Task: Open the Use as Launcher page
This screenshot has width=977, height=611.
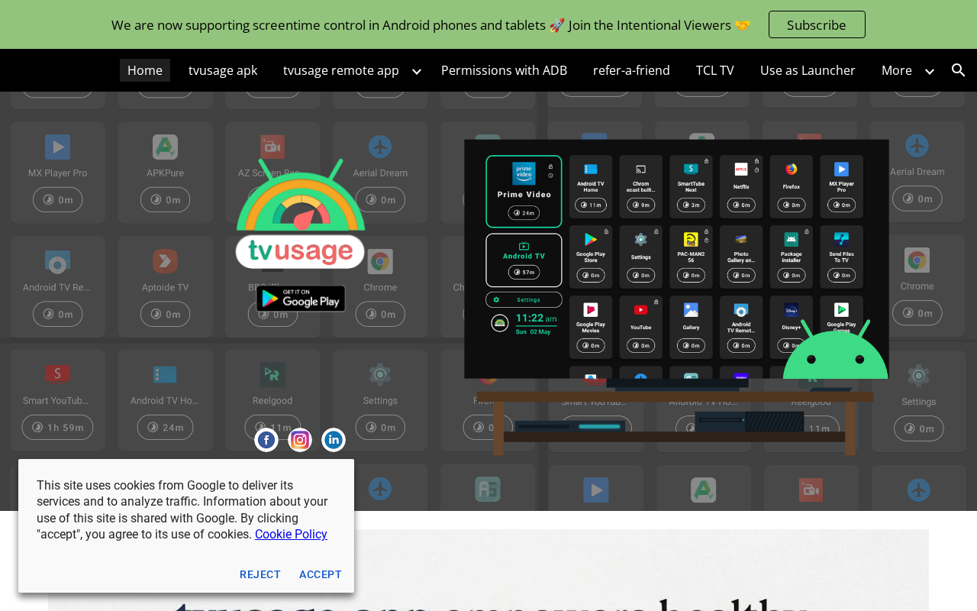Action: coord(808,70)
